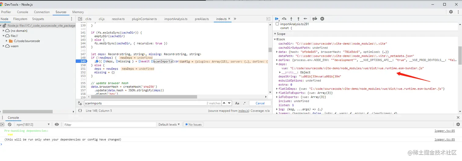
Task: Expand the (no domain) tree node
Action: 4,31
